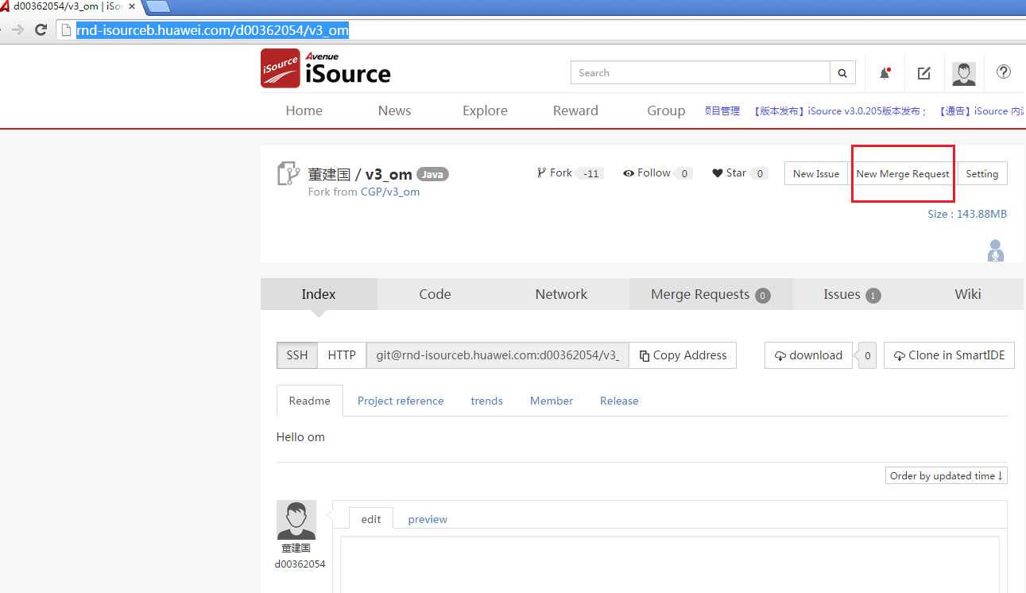Screen dimensions: 1026x593
Task: Switch to the comment edit tab
Action: (x=371, y=519)
